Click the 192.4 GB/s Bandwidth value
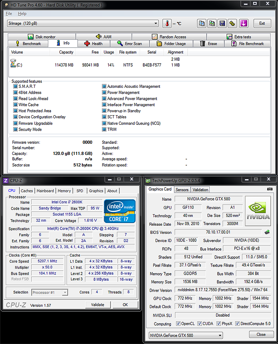 click(x=253, y=282)
